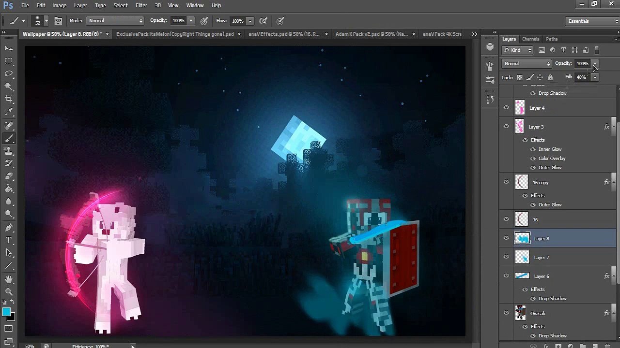Select the Crop tool

(9, 99)
